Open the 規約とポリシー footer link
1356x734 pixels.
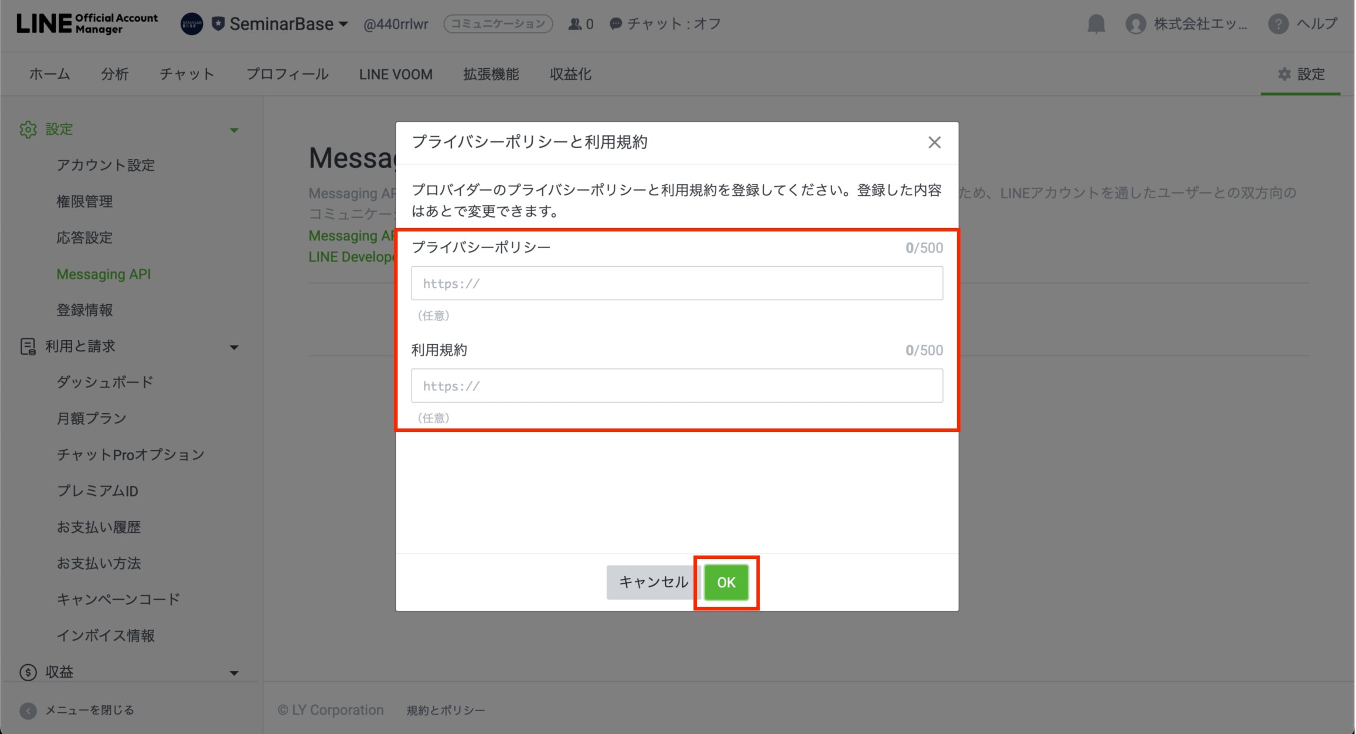pos(445,710)
